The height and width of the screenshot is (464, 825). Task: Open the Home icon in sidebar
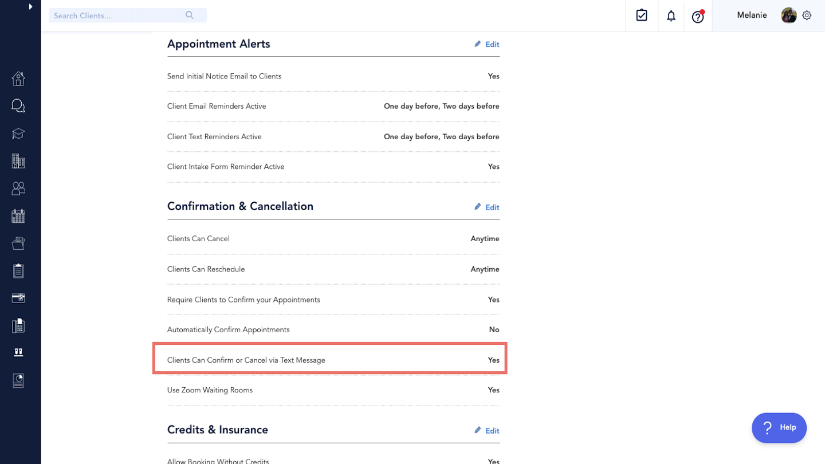coord(18,78)
